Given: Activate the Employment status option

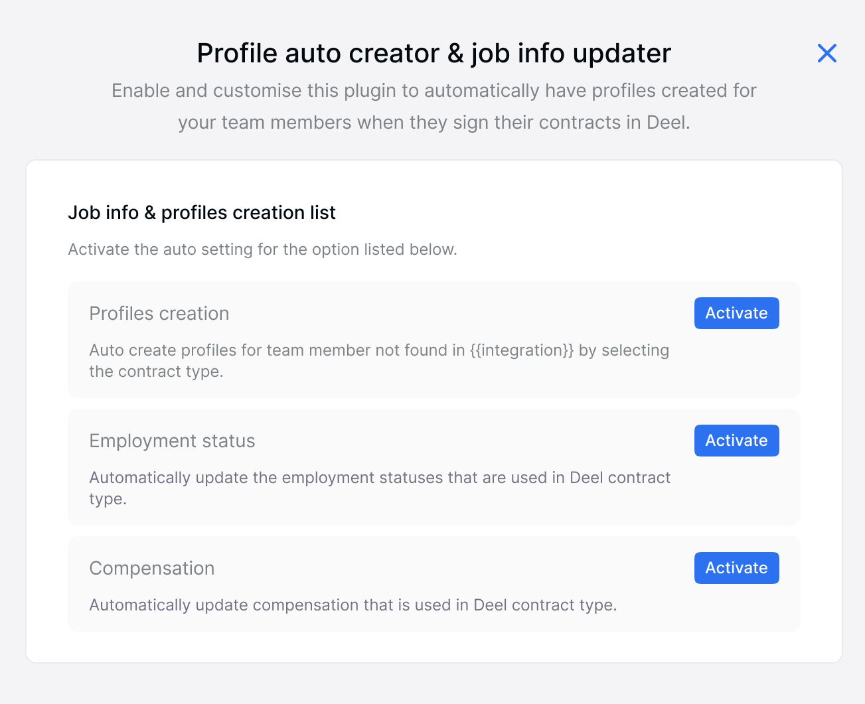Looking at the screenshot, I should click(x=736, y=441).
